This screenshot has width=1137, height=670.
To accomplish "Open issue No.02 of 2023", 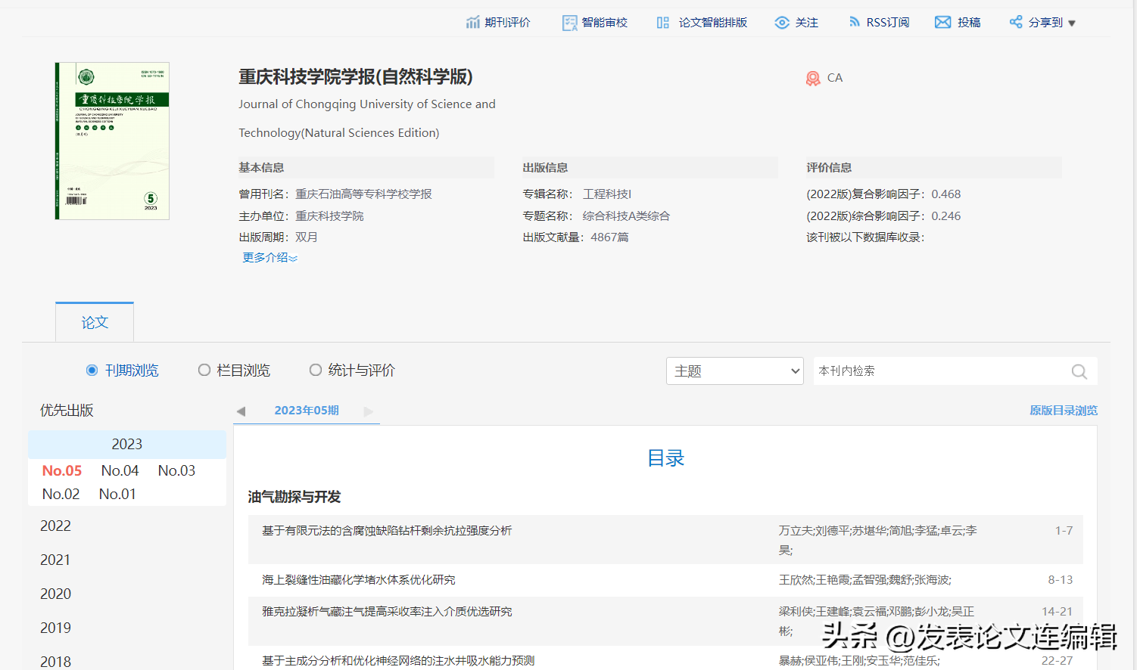I will 61,495.
